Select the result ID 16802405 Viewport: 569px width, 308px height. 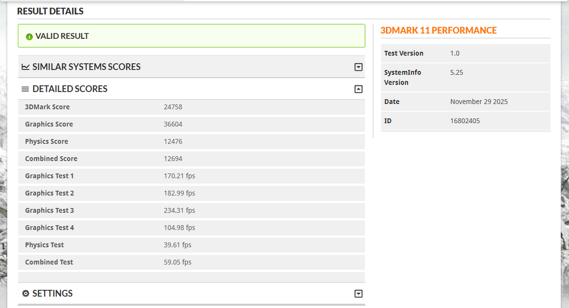click(x=465, y=121)
